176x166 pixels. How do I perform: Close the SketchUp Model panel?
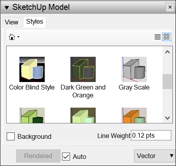170,7
